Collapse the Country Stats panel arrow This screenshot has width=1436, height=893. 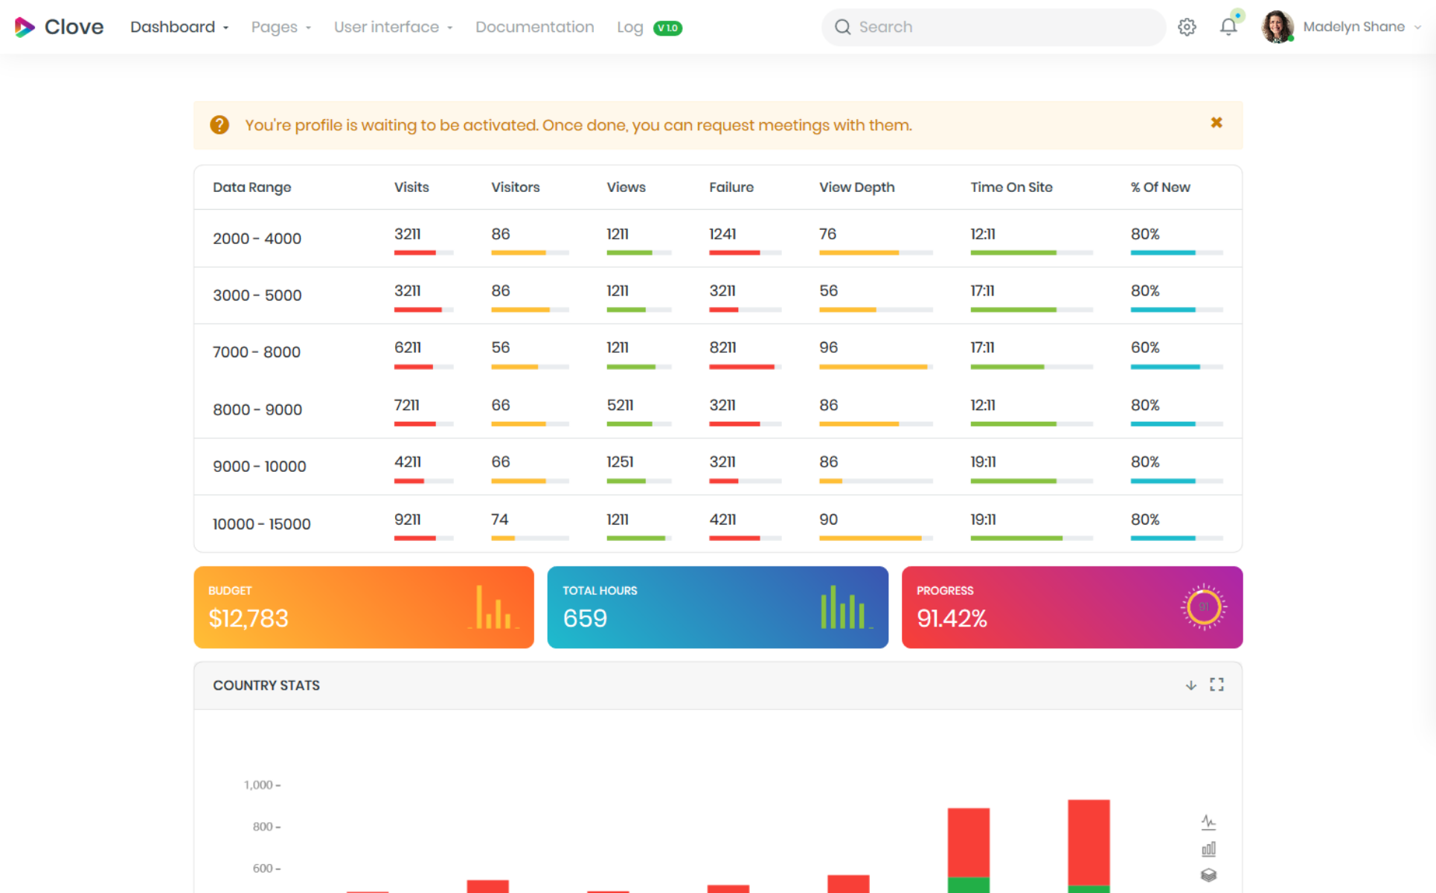point(1190,685)
